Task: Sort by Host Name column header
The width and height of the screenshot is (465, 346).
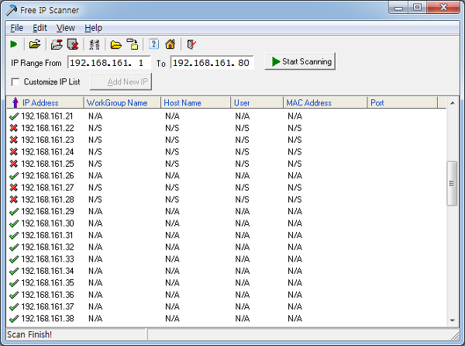Action: click(196, 102)
